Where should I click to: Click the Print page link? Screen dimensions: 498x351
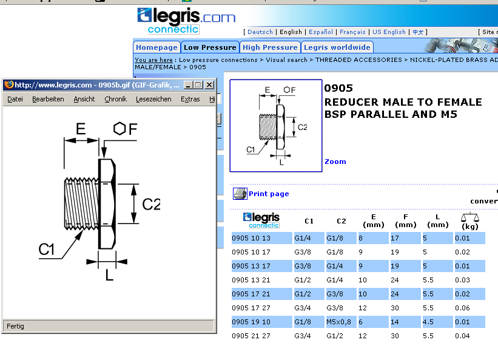point(269,194)
